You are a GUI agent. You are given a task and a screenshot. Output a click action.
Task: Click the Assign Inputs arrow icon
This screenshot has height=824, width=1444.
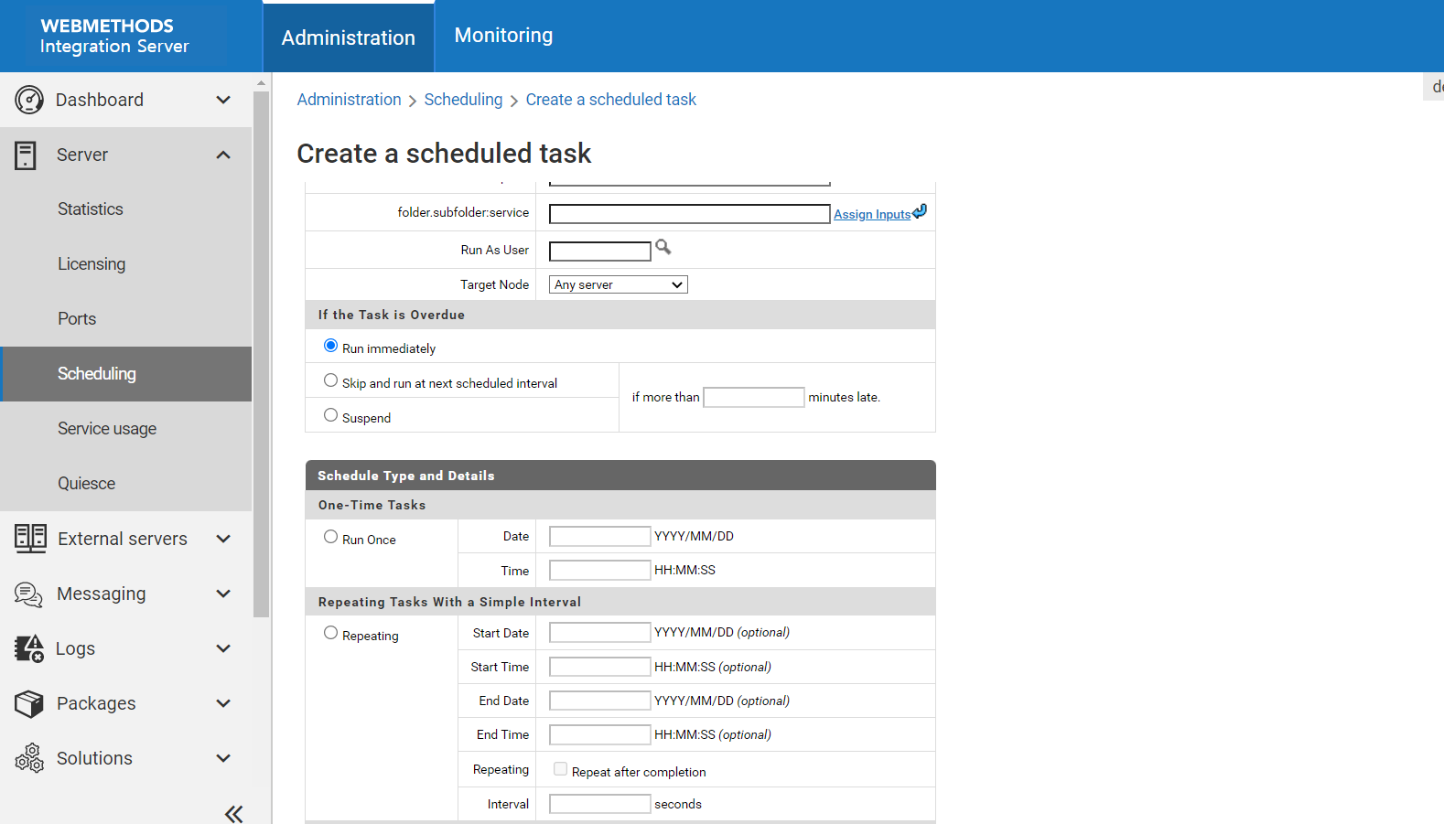click(920, 211)
